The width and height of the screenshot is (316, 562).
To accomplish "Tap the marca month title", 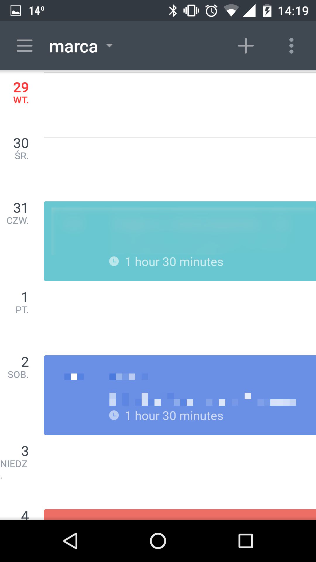I will pos(73,47).
